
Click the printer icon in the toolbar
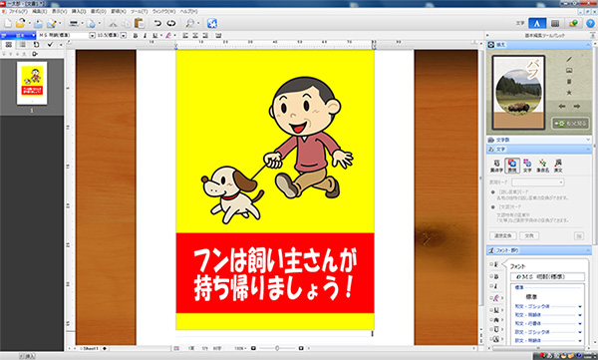point(74,23)
